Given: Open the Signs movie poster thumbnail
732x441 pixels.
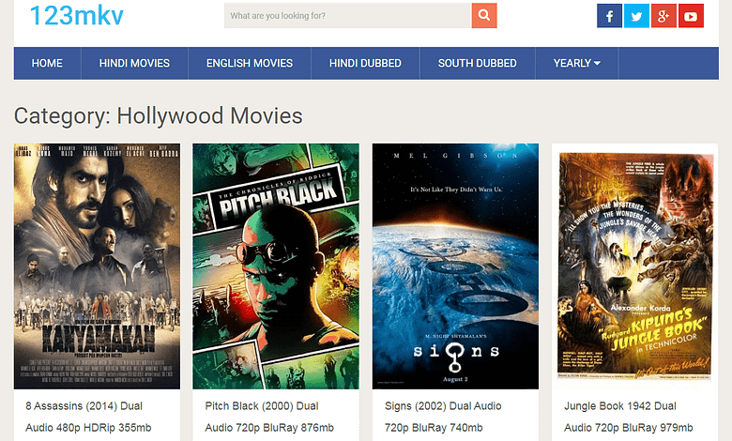Looking at the screenshot, I should (455, 266).
